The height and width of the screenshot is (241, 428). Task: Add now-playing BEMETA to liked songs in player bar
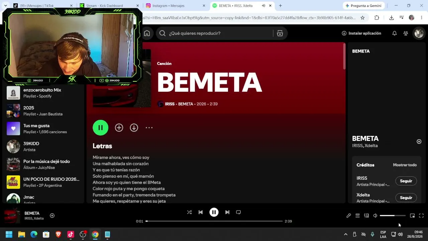(x=52, y=216)
